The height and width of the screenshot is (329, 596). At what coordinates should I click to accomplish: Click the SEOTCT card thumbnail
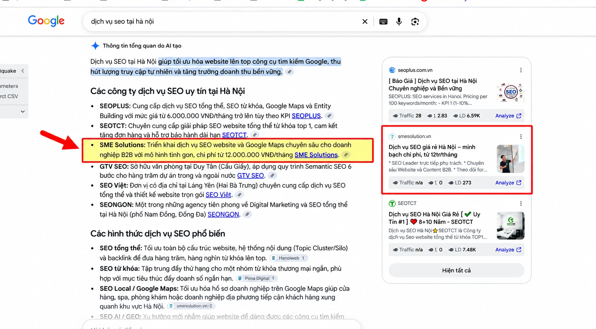pos(511,226)
